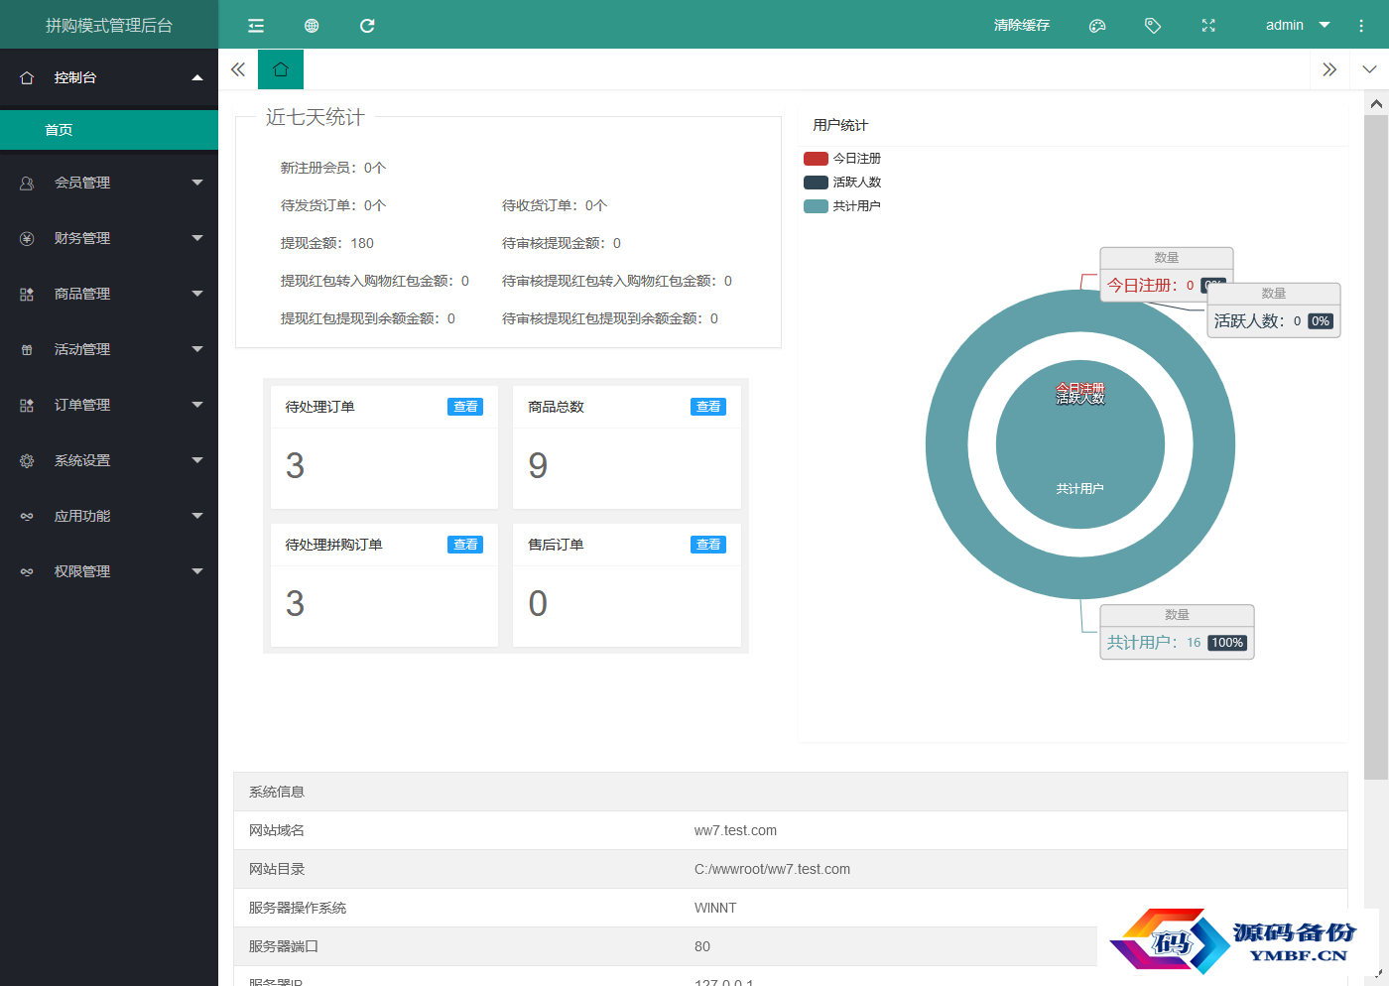Image resolution: width=1389 pixels, height=986 pixels.
Task: Click the 用户统计 chart title
Action: 840,125
